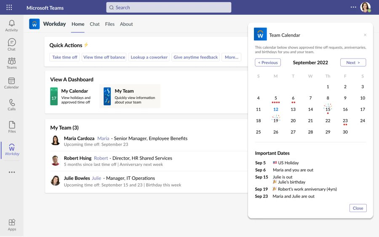The height and width of the screenshot is (237, 379).
Task: Click the Maria link next to Maria Cardoza
Action: point(103,138)
